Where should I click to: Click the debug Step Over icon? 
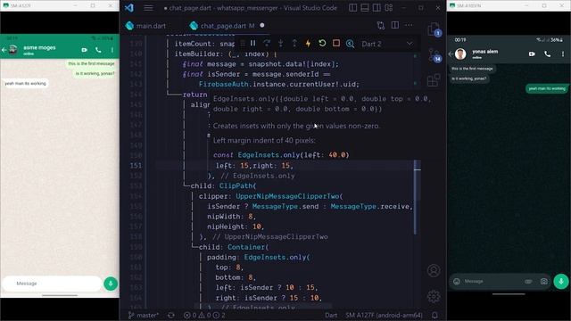[267, 44]
